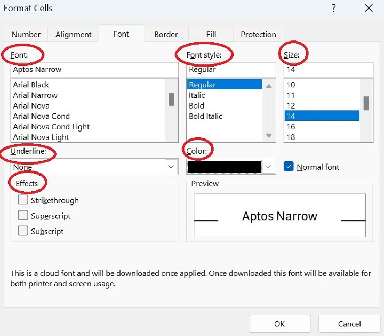Open the Alignment tab
The height and width of the screenshot is (336, 384).
coord(74,34)
